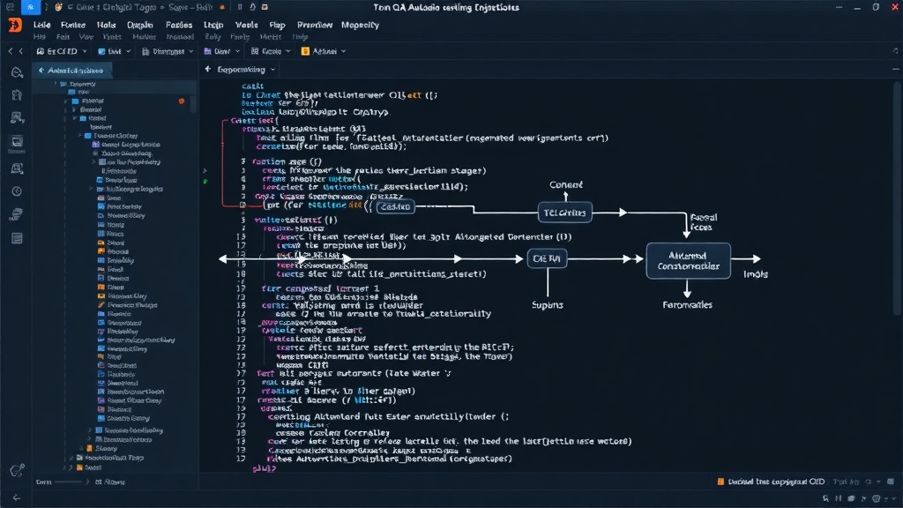903x508 pixels.
Task: Open the 'Fcole' toolbar dropdown
Action: (x=271, y=51)
